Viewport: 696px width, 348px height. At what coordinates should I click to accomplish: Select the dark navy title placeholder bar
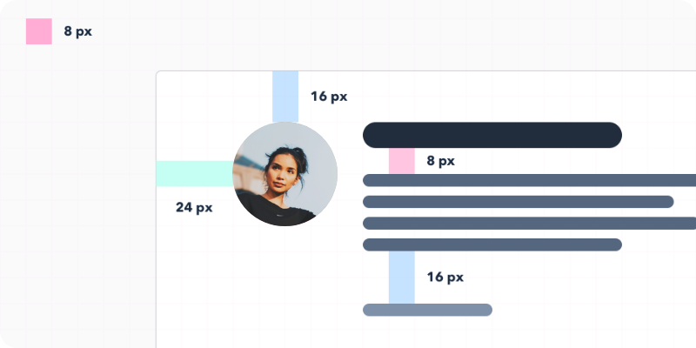492,135
